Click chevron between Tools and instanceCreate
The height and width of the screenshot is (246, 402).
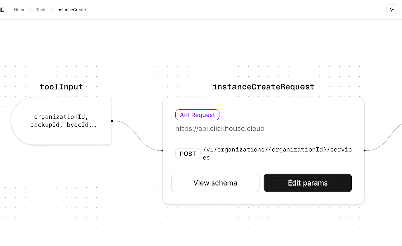point(51,10)
